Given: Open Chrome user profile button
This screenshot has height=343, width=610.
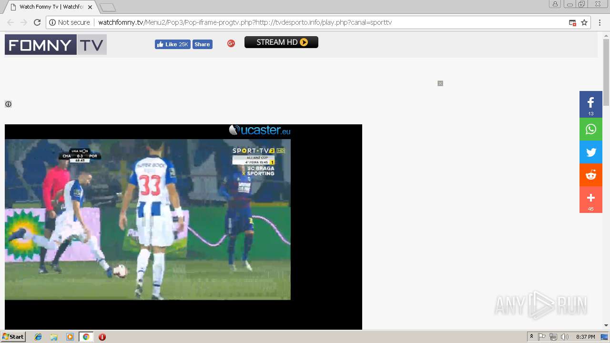Looking at the screenshot, I should coord(555,4).
